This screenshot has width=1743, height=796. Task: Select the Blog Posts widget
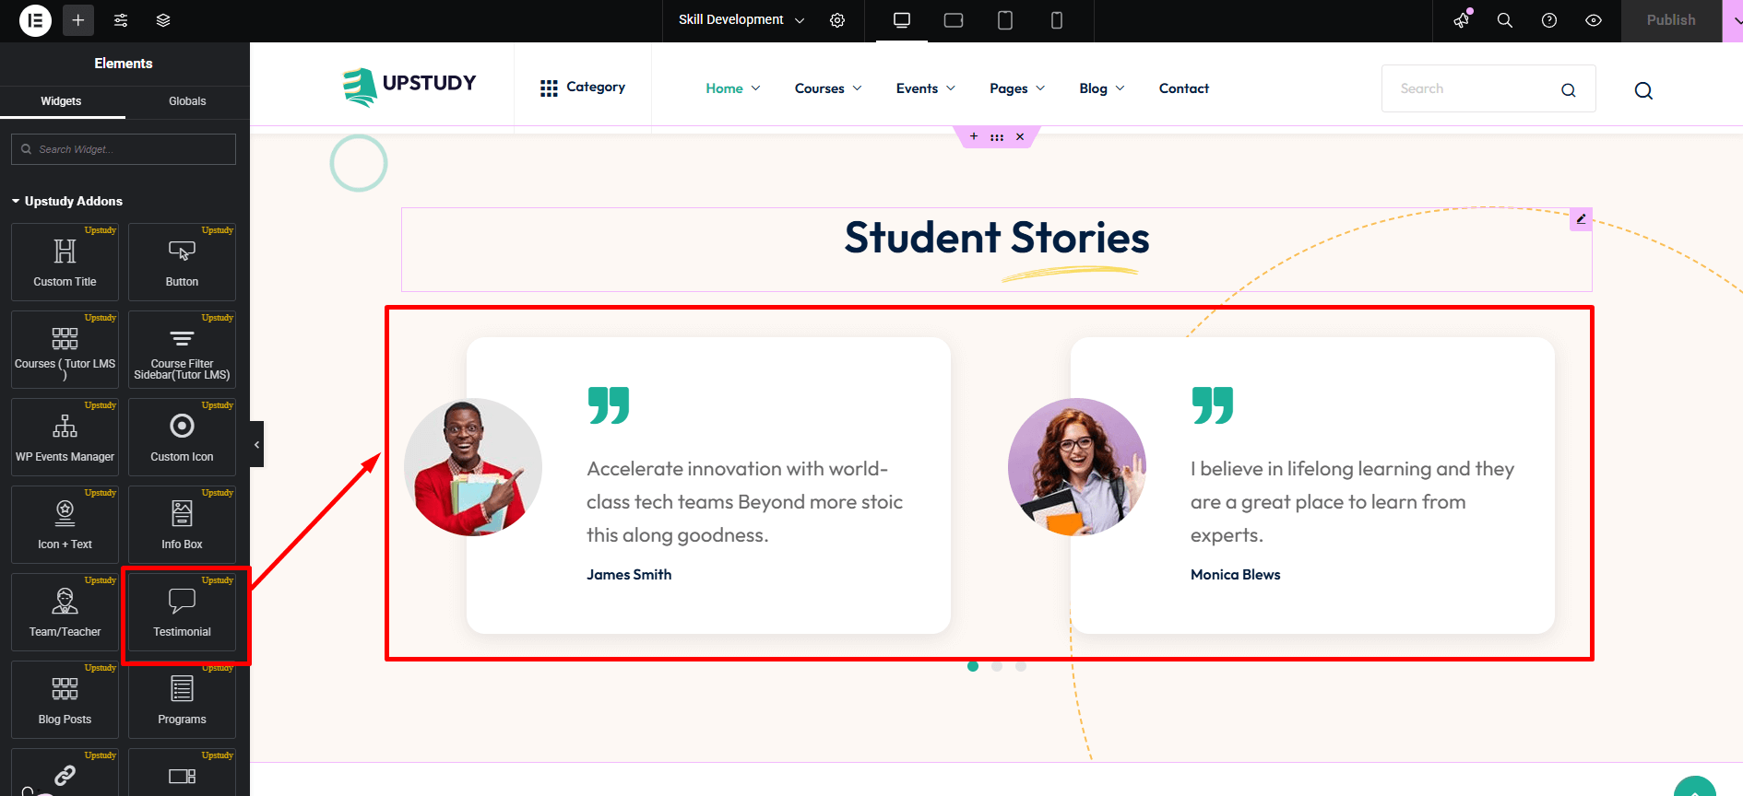65,699
